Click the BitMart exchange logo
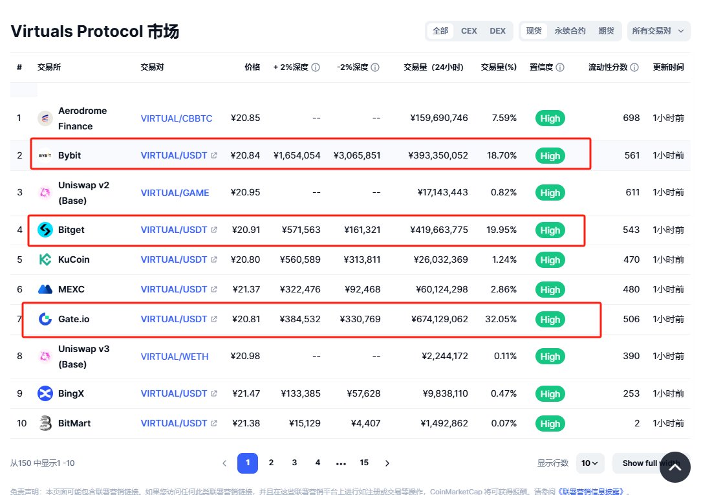The height and width of the screenshot is (495, 701). 45,423
